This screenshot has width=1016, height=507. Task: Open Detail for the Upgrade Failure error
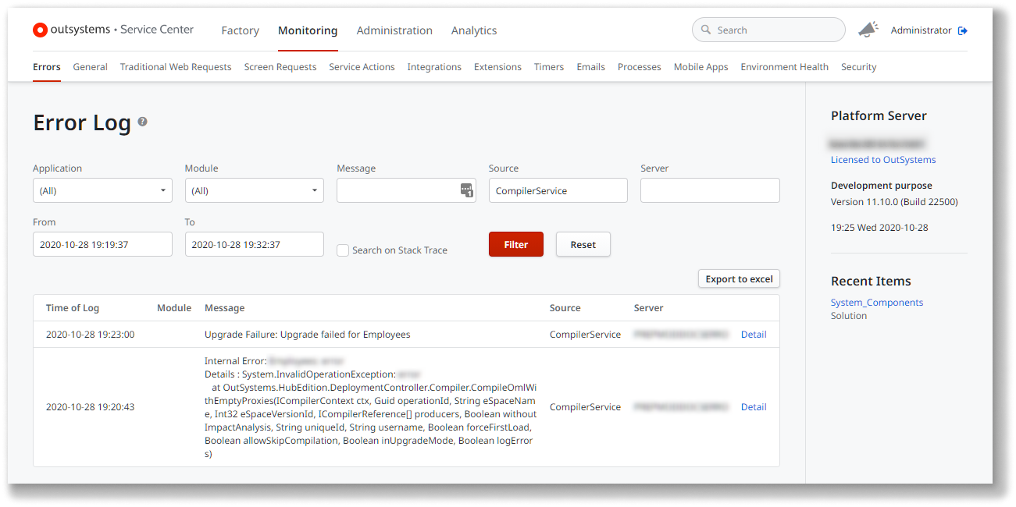[753, 334]
